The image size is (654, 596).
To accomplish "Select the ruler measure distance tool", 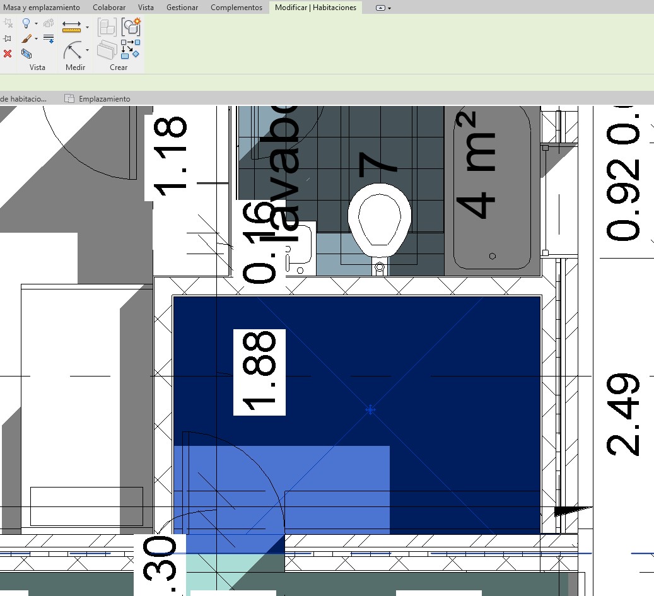I will pos(72,26).
